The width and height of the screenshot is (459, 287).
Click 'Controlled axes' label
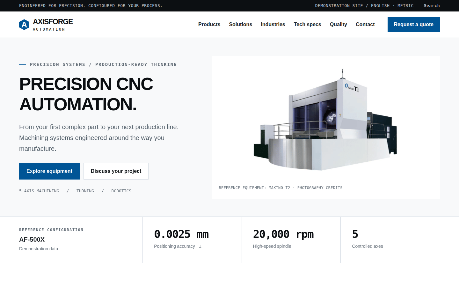[x=367, y=246]
